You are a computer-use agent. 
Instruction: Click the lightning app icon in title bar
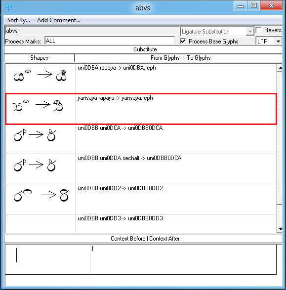(x=9, y=7)
